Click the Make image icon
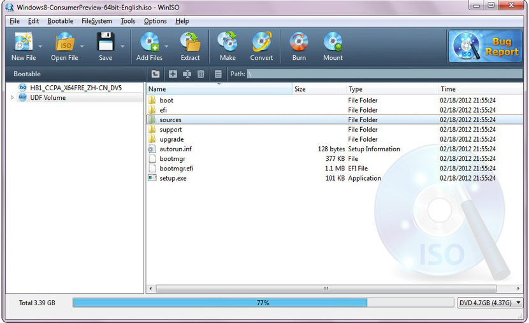The width and height of the screenshot is (529, 323). (228, 46)
